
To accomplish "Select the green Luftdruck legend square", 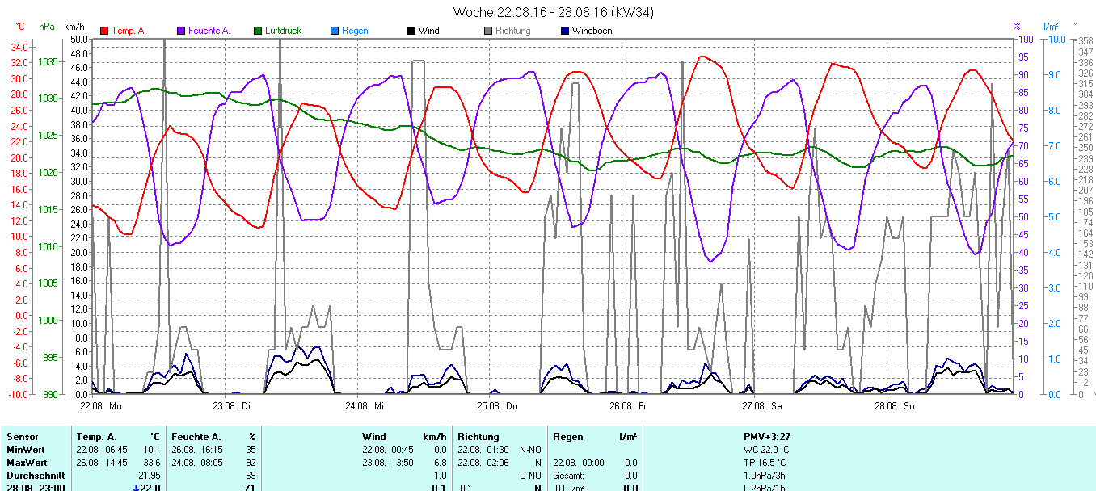I will pyautogui.click(x=258, y=31).
